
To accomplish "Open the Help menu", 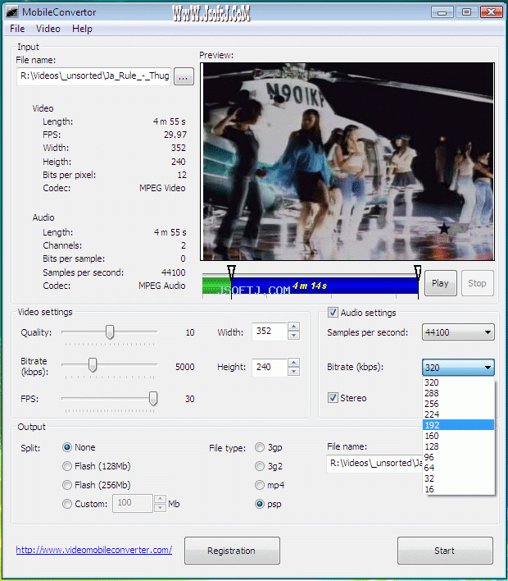I will [82, 29].
